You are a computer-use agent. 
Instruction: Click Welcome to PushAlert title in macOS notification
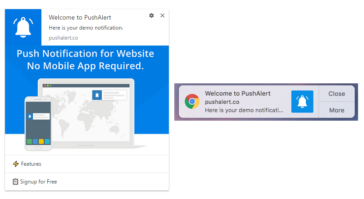click(x=238, y=93)
